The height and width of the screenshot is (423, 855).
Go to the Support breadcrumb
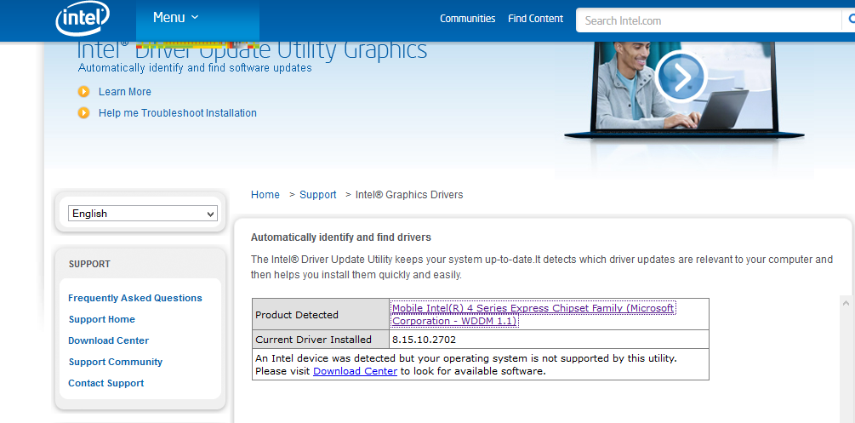[x=318, y=195]
